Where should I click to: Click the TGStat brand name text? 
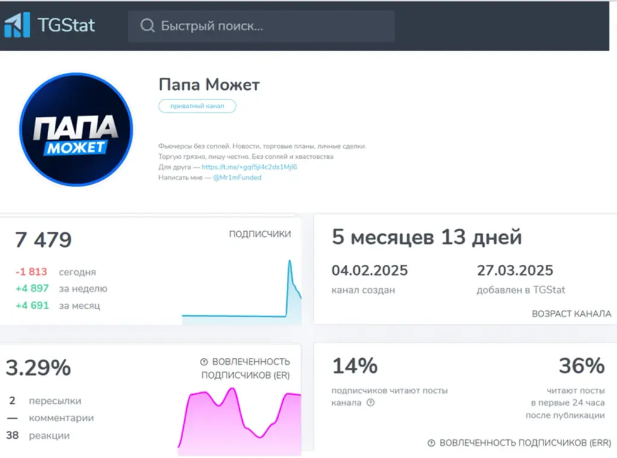coord(66,25)
